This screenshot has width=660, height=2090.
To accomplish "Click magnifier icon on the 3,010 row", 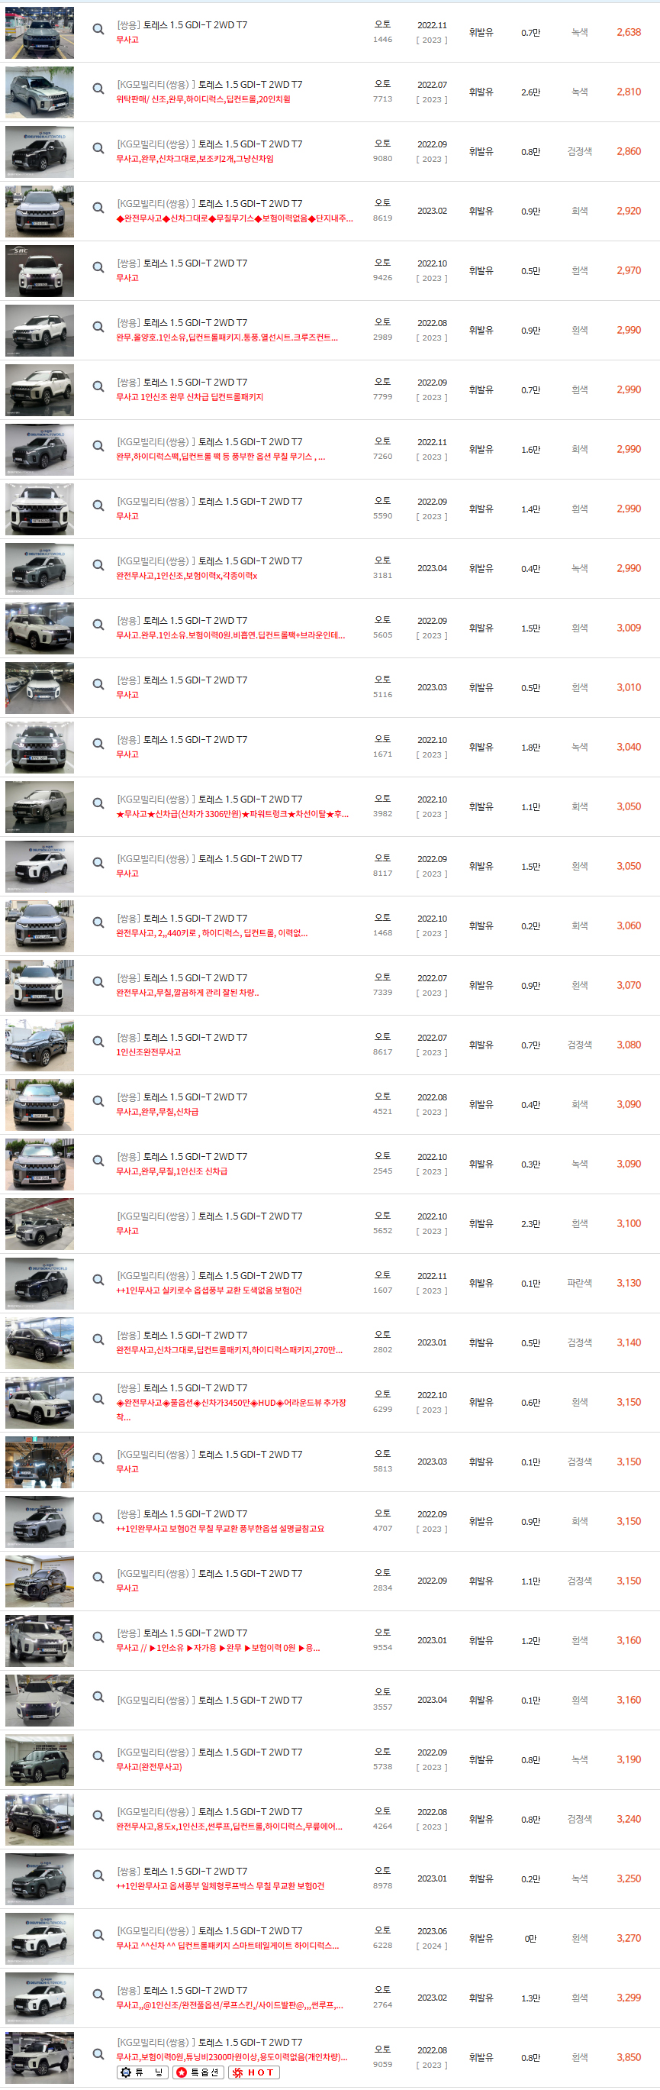I will pyautogui.click(x=98, y=684).
